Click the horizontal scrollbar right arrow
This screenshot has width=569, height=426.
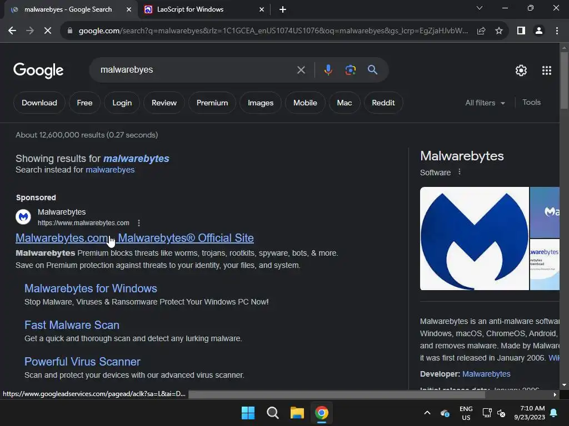click(x=555, y=394)
